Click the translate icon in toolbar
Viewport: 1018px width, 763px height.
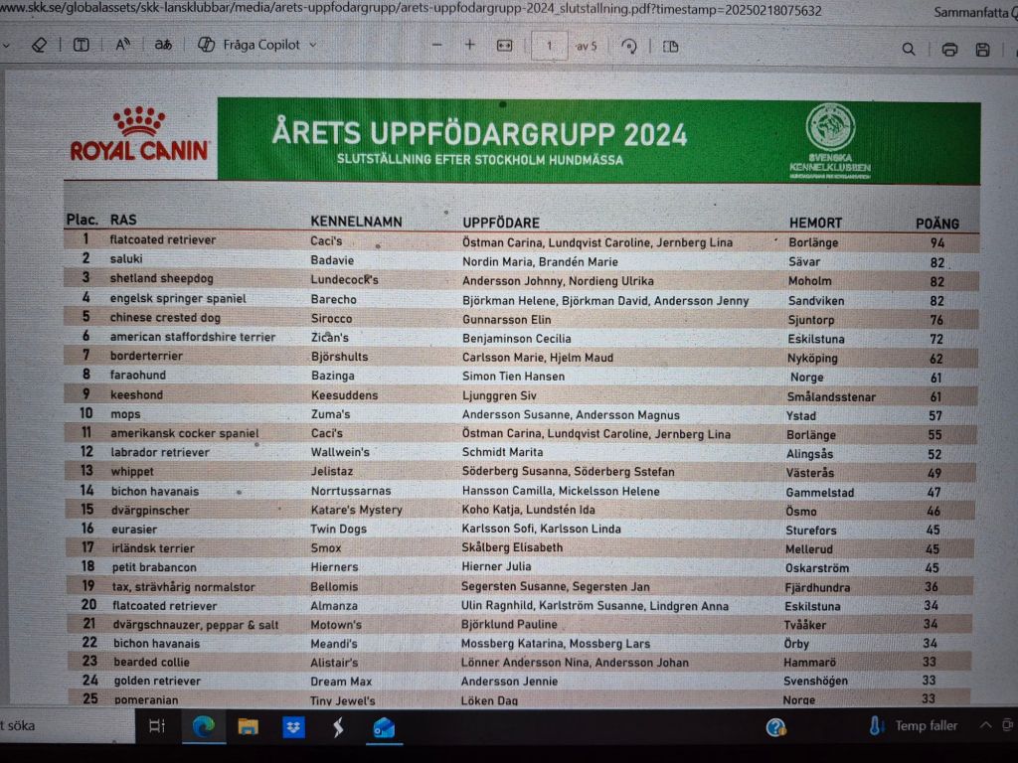pyautogui.click(x=163, y=46)
